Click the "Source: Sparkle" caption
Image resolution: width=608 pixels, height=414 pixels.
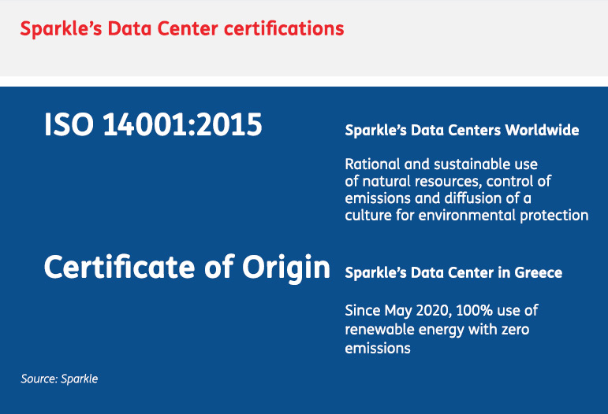pyautogui.click(x=59, y=379)
